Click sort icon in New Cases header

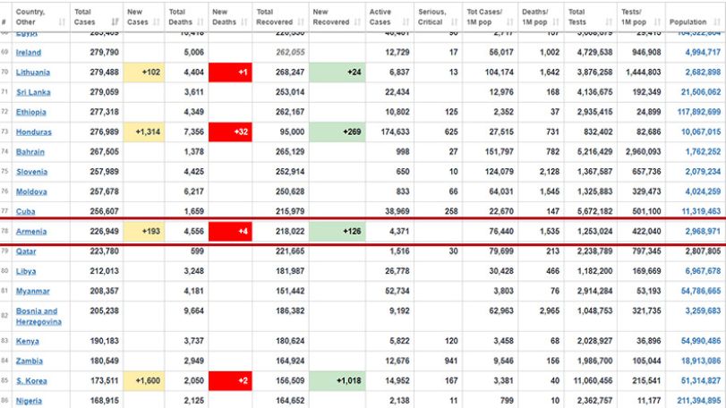[156, 21]
